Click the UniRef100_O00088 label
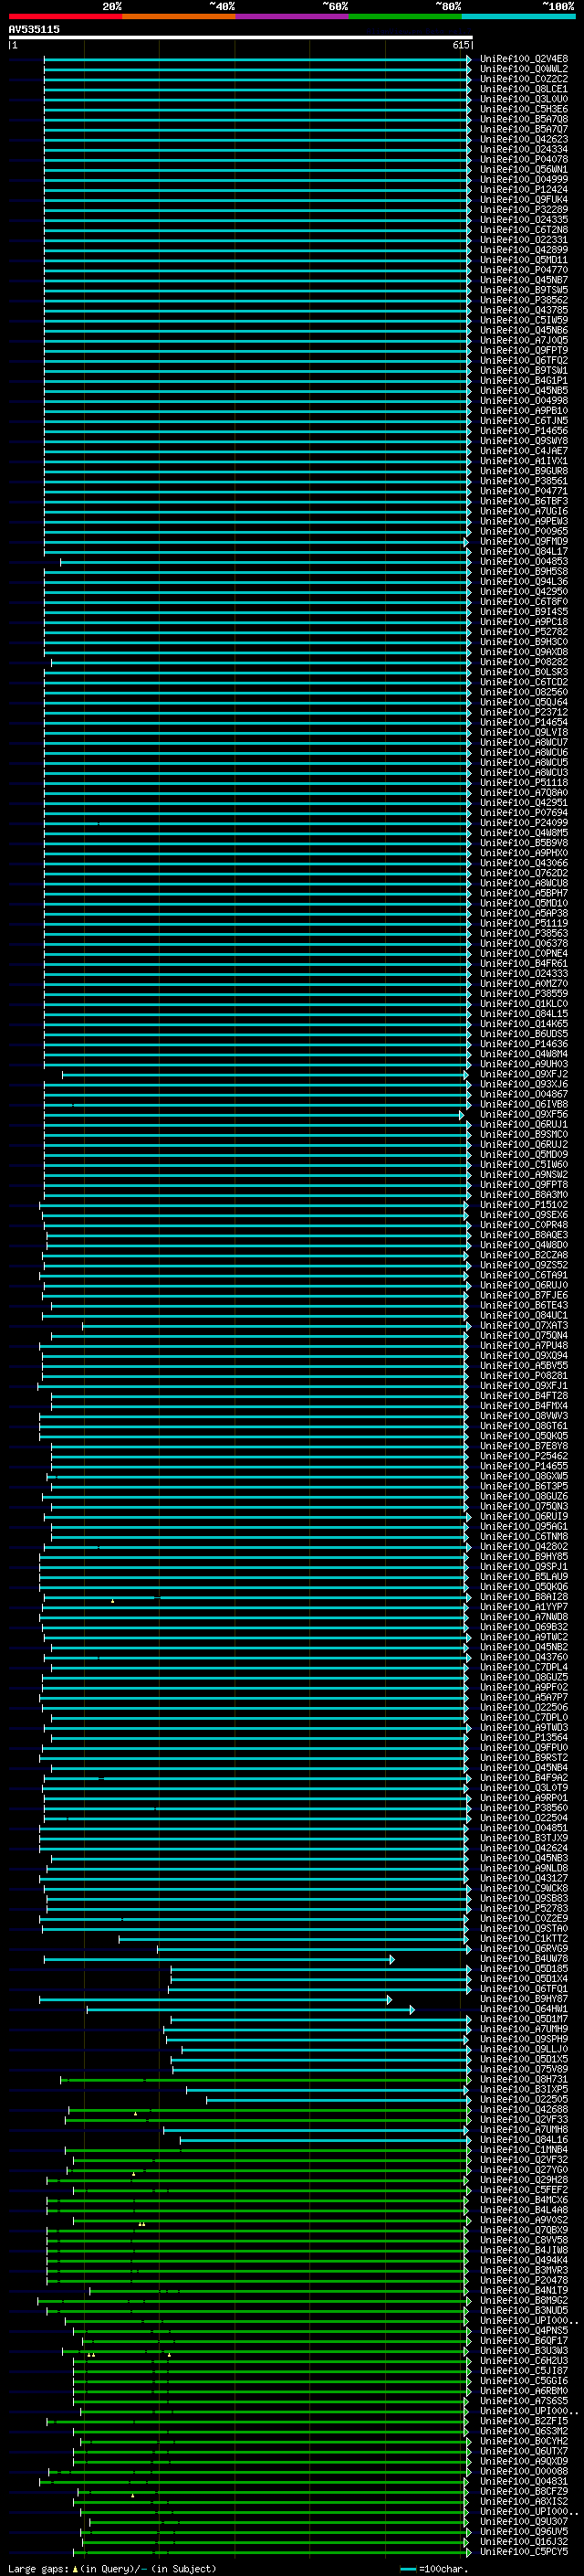Screen dimensions: 584x2576 pos(524,2471)
